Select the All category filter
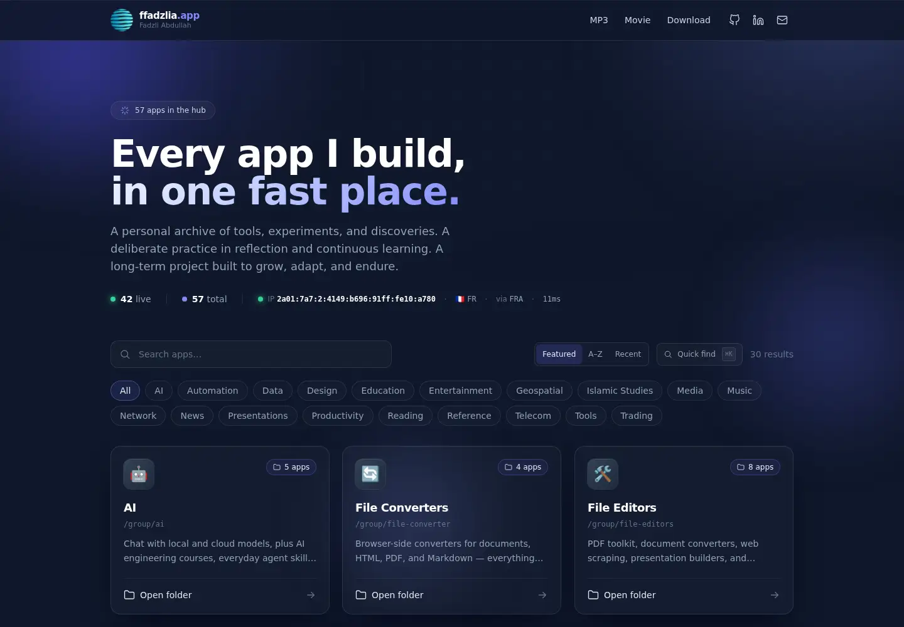This screenshot has height=627, width=904. [126, 391]
